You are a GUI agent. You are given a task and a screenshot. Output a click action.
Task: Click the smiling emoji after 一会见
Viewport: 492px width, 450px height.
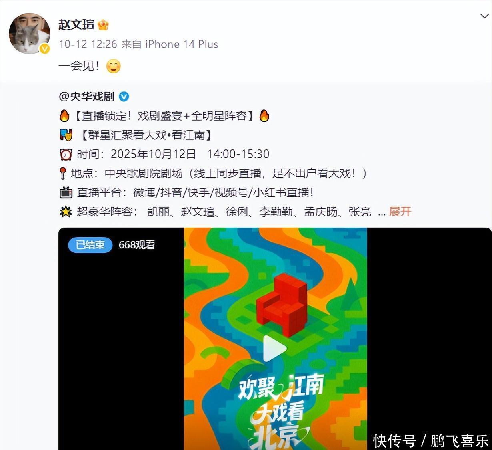[x=114, y=66]
